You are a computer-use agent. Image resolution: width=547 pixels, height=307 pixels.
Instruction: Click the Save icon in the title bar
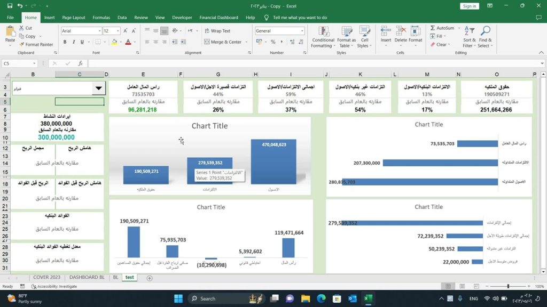[x=10, y=6]
